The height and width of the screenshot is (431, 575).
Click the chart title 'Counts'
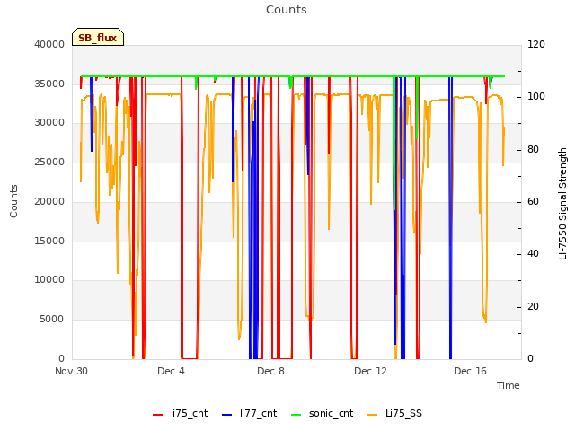[287, 10]
